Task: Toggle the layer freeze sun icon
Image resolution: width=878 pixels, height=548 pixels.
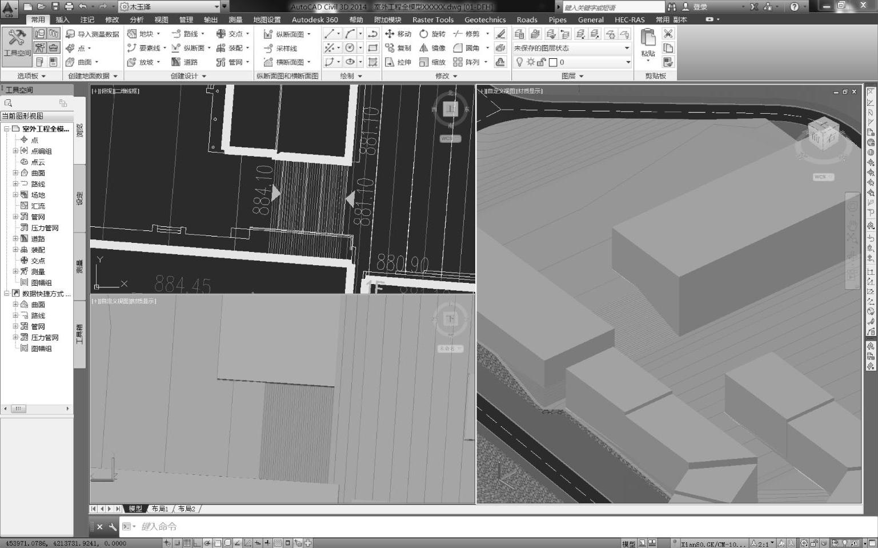Action: pos(531,62)
